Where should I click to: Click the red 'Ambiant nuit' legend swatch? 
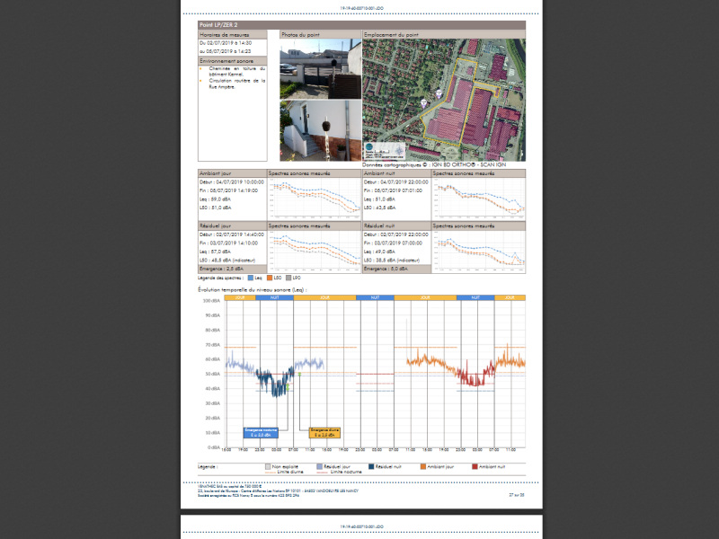coord(475,466)
